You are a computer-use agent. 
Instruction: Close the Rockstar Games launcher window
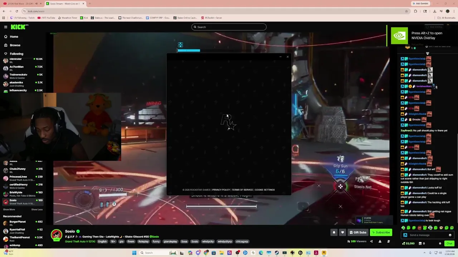pyautogui.click(x=287, y=57)
